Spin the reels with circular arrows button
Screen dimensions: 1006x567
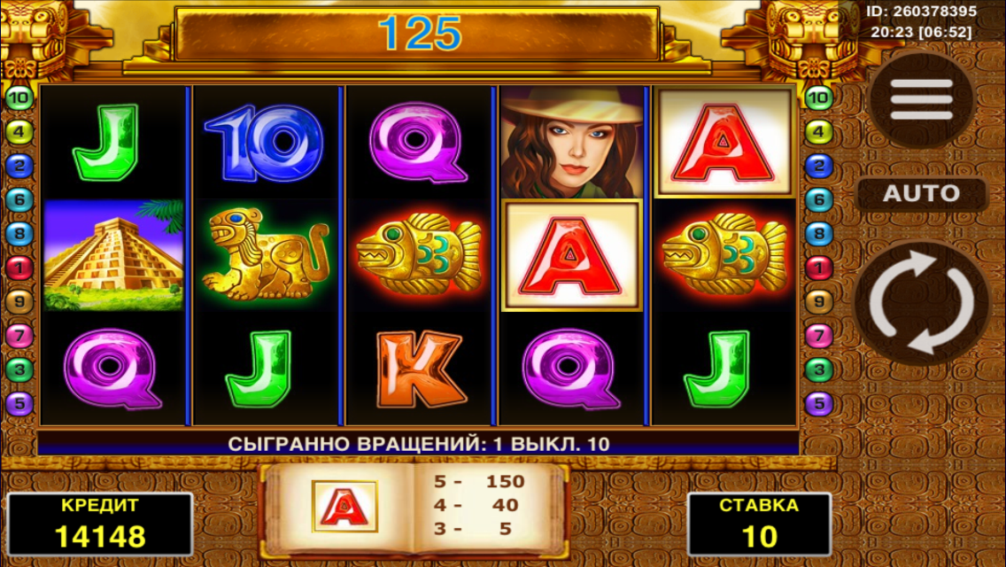[922, 302]
